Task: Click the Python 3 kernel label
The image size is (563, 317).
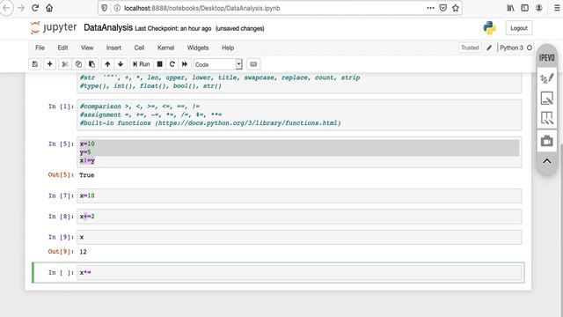Action: (x=511, y=48)
